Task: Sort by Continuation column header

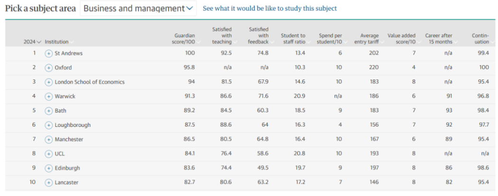Action: click(480, 39)
